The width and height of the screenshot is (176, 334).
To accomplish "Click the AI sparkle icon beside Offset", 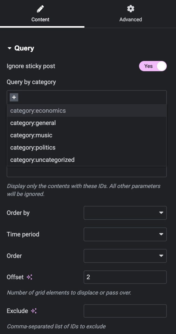I will point(29,277).
